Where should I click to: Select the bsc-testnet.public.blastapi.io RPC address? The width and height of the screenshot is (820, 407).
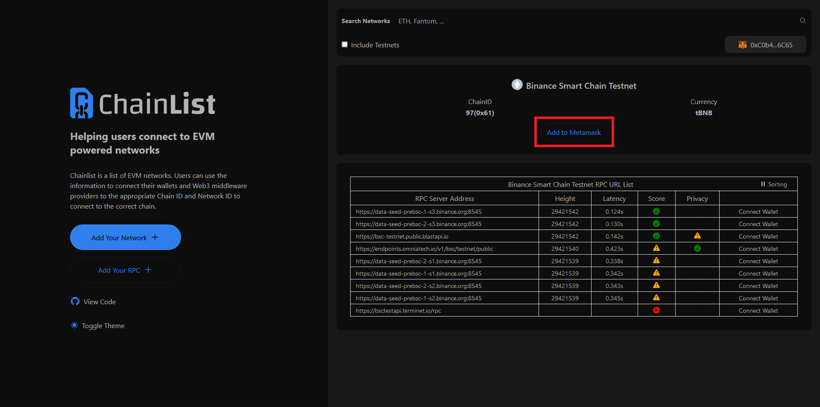(x=401, y=236)
